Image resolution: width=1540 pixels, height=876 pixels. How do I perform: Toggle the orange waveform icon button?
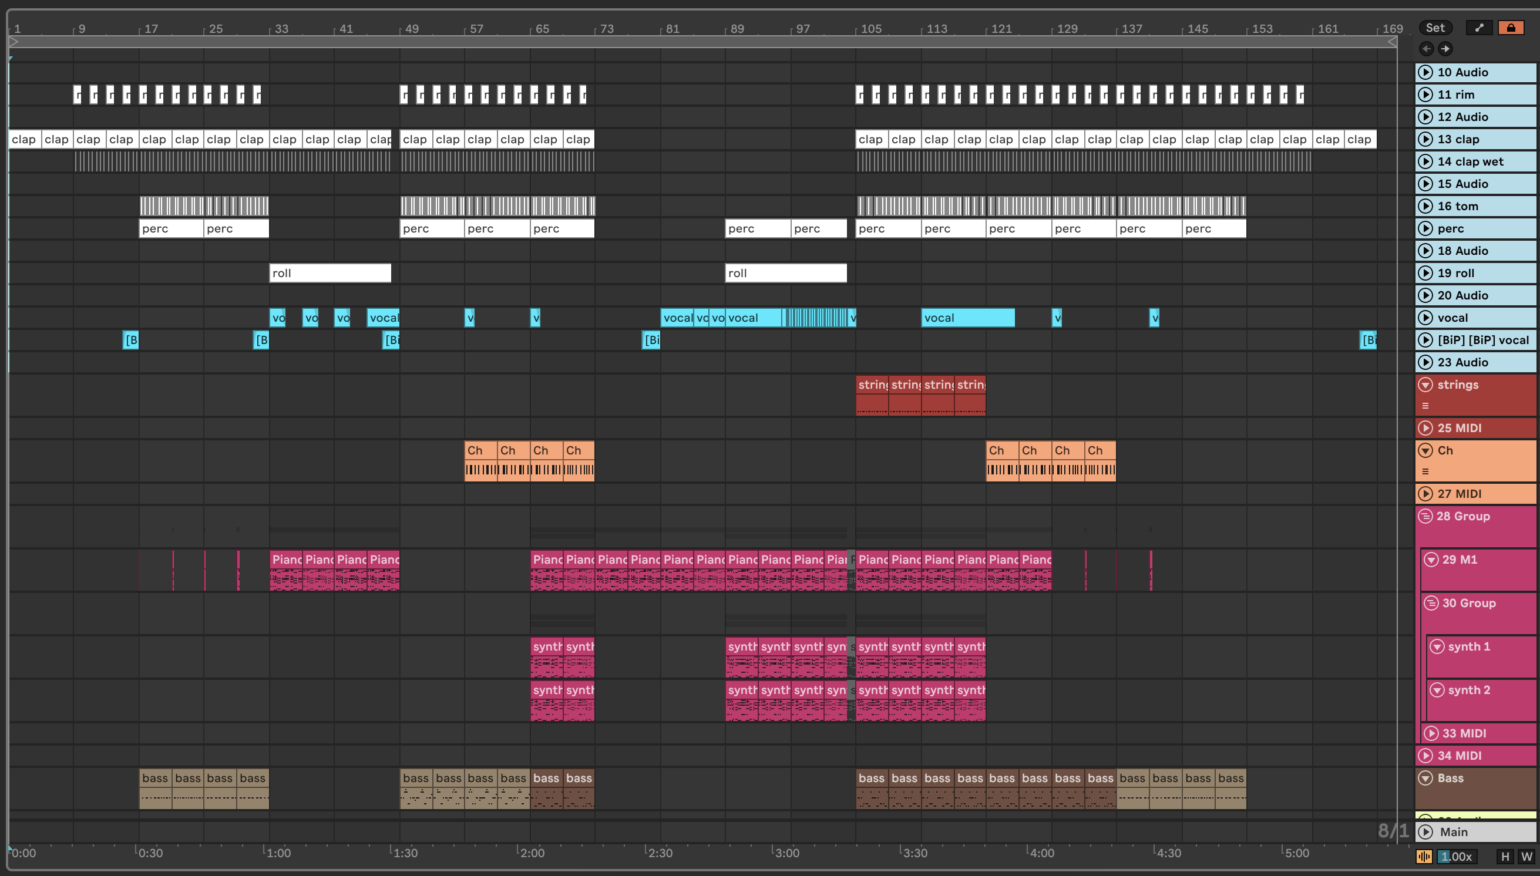click(x=1424, y=856)
